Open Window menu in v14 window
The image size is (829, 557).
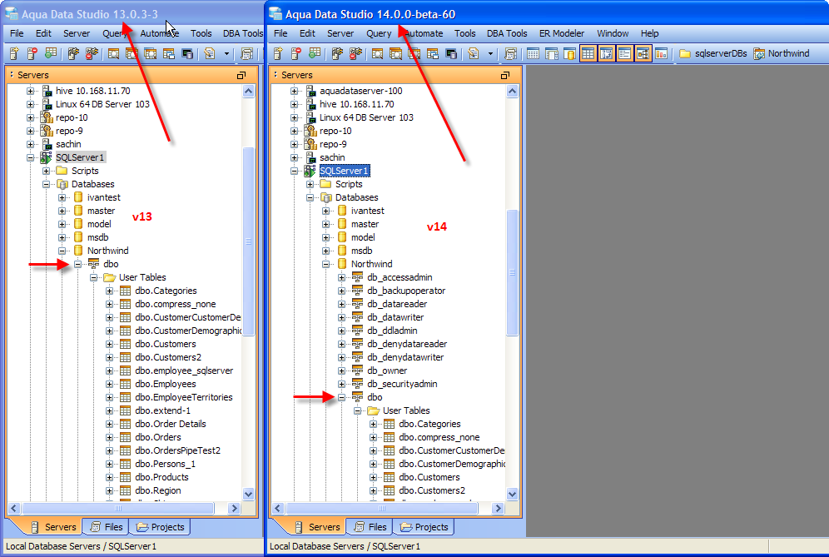[613, 33]
